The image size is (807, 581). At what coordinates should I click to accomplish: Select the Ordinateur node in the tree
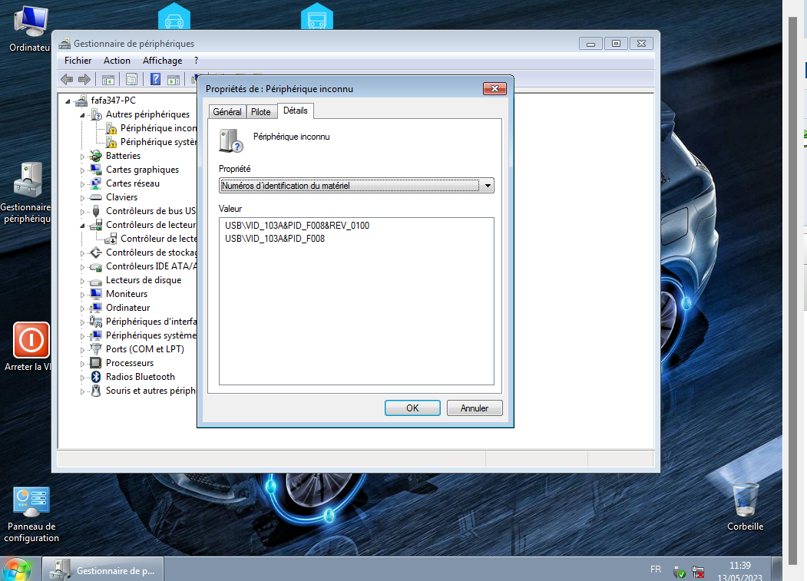pyautogui.click(x=127, y=308)
